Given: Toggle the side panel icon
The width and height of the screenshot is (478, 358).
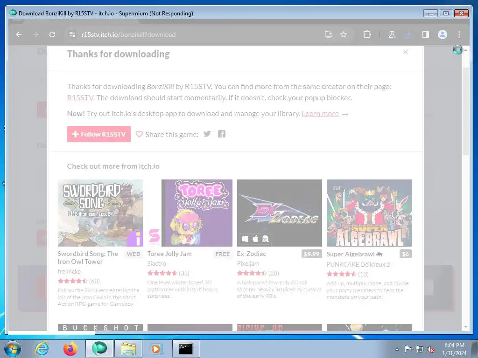Looking at the screenshot, I should [426, 34].
